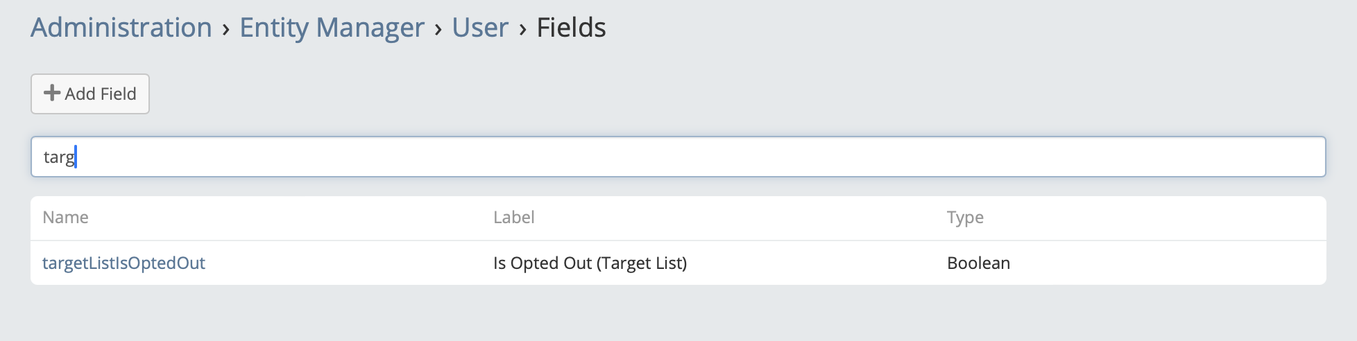Click the Type column header

[965, 218]
